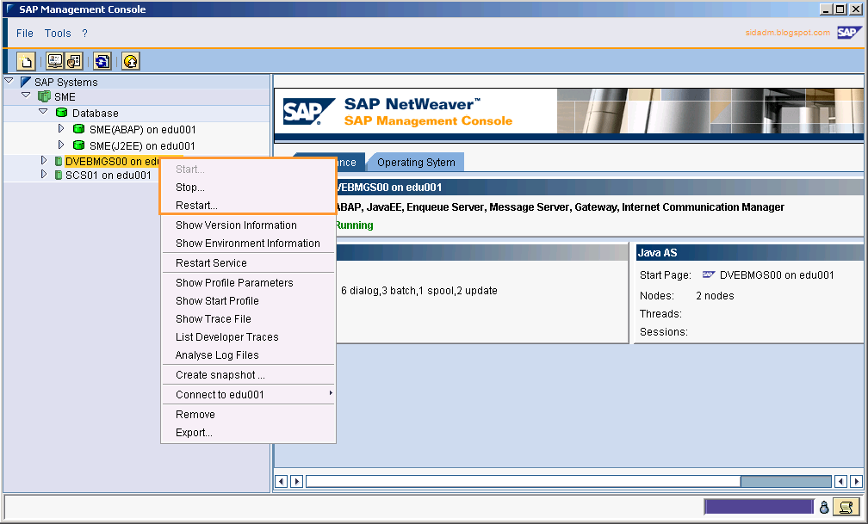Open the Tools menu
This screenshot has width=868, height=524.
coord(57,33)
